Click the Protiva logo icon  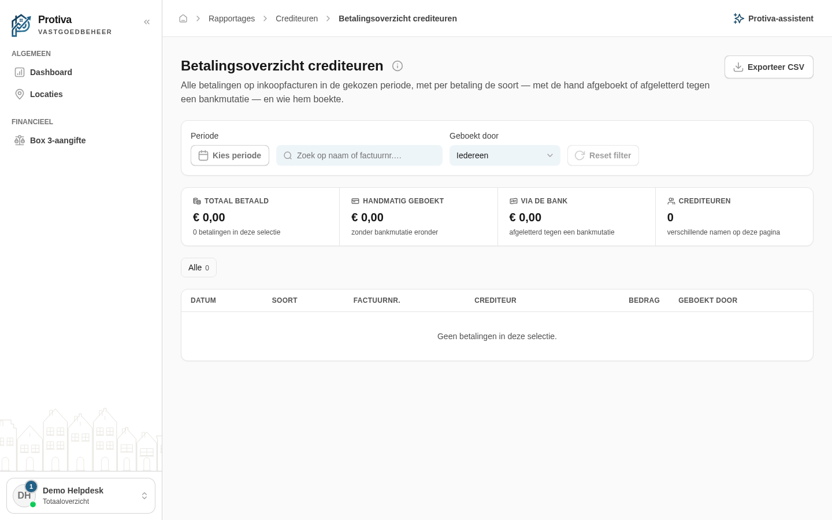(21, 25)
